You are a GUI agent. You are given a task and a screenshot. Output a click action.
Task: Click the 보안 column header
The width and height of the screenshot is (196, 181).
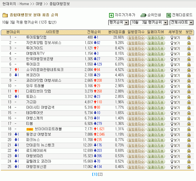tap(189, 32)
